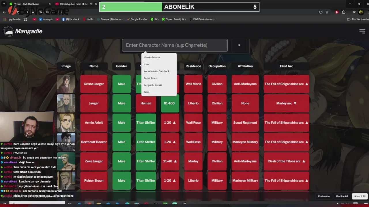Open the Zeke Jaeger character image

pos(66,161)
